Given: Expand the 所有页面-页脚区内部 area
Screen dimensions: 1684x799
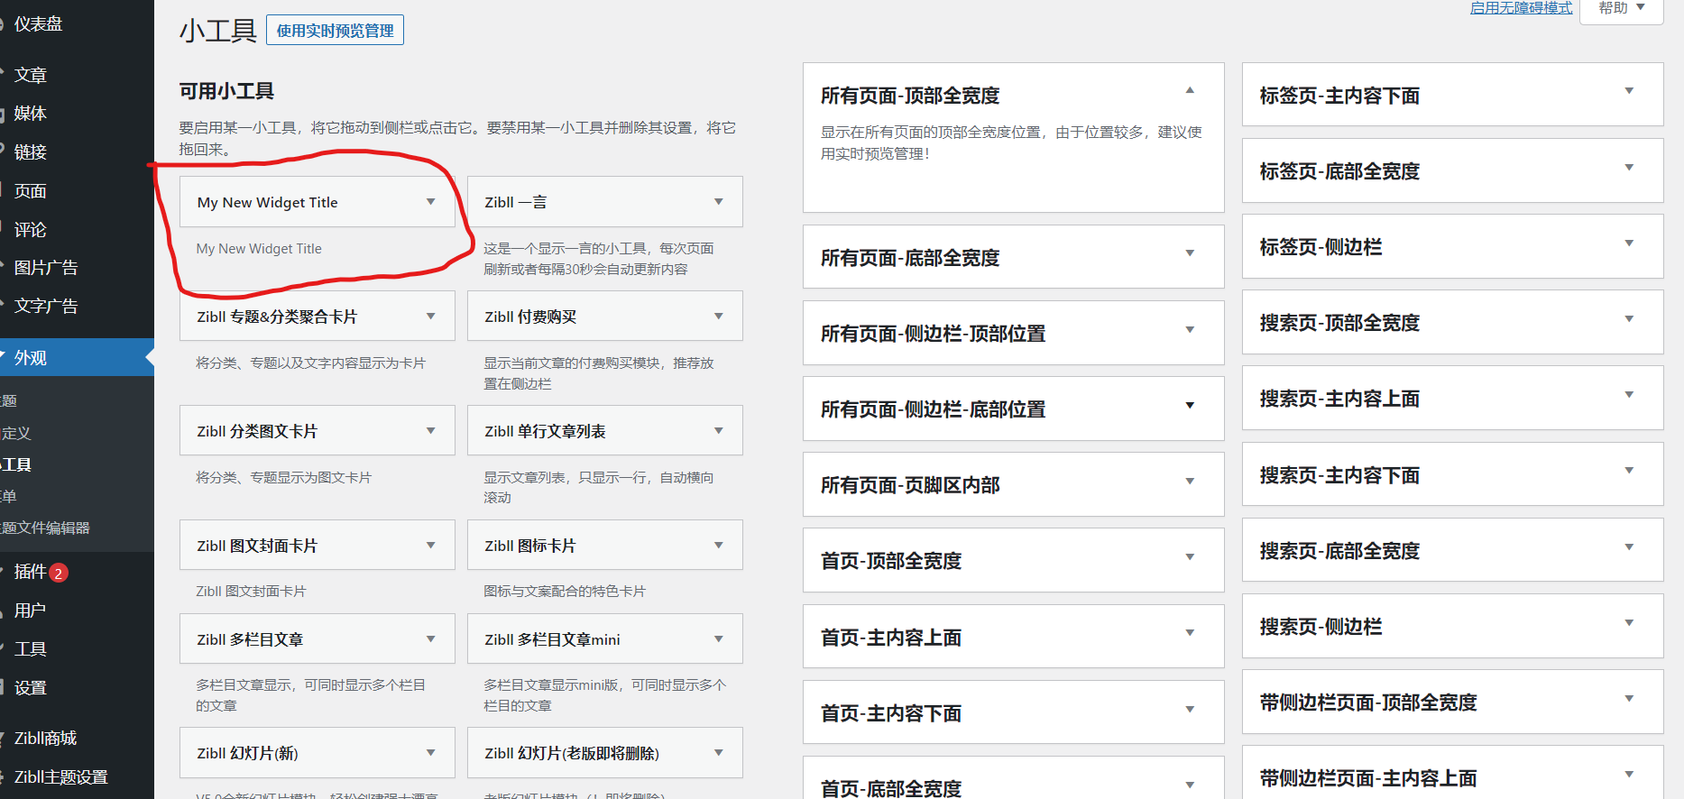Looking at the screenshot, I should [x=1190, y=482].
